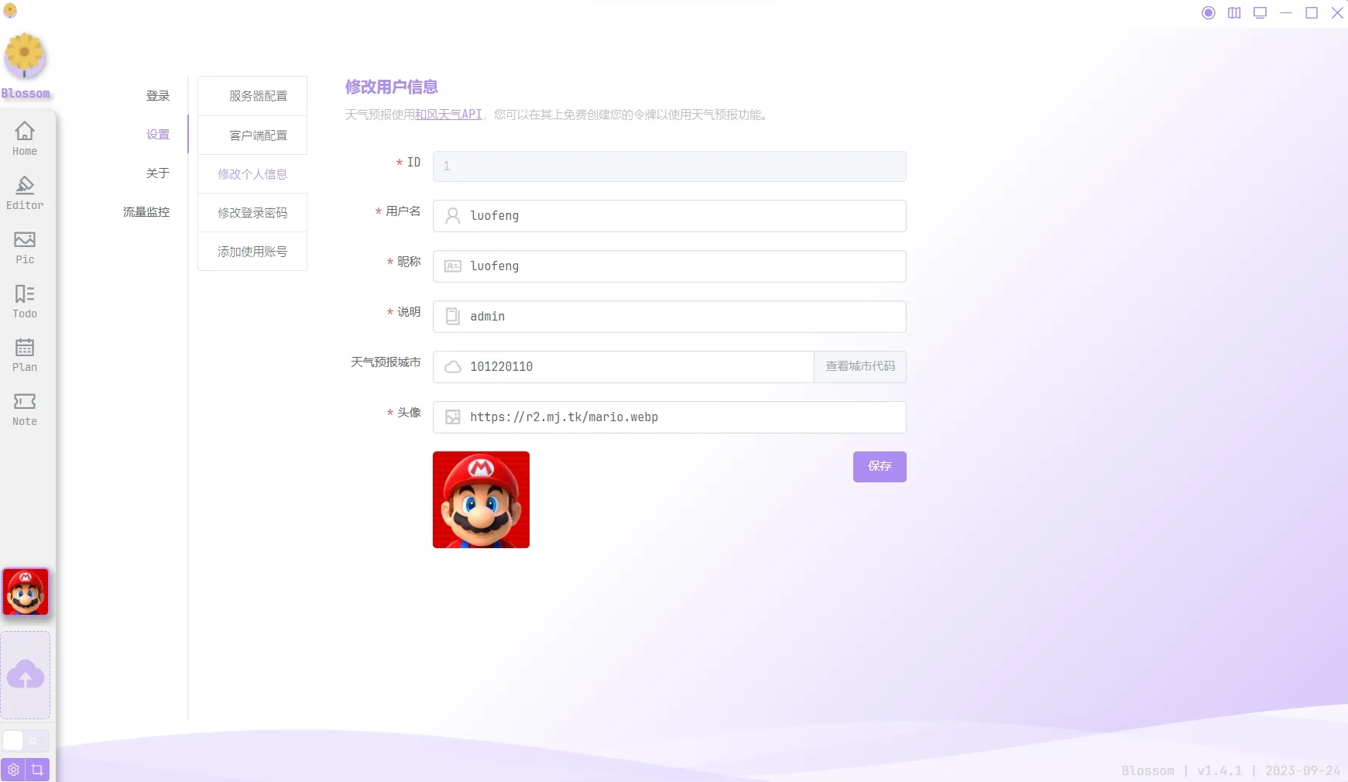Click the Blossom v1.4.1 version text
1348x782 pixels.
[x=1231, y=771]
